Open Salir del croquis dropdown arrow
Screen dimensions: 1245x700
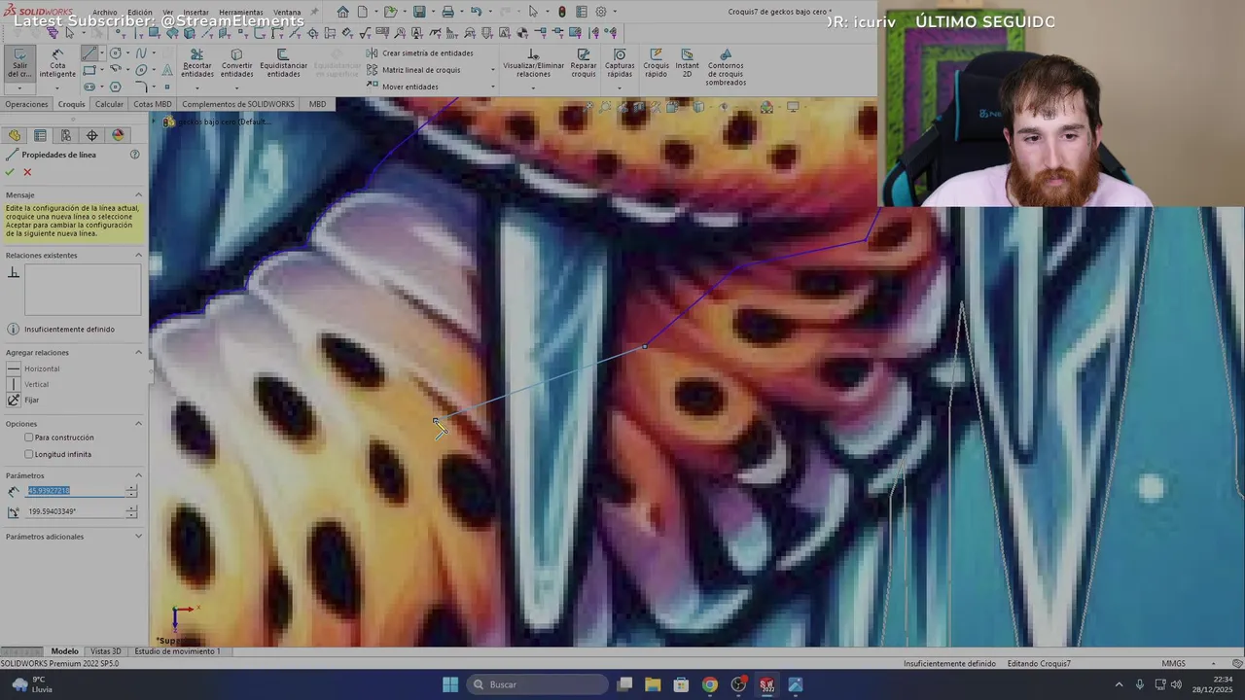pyautogui.click(x=19, y=87)
